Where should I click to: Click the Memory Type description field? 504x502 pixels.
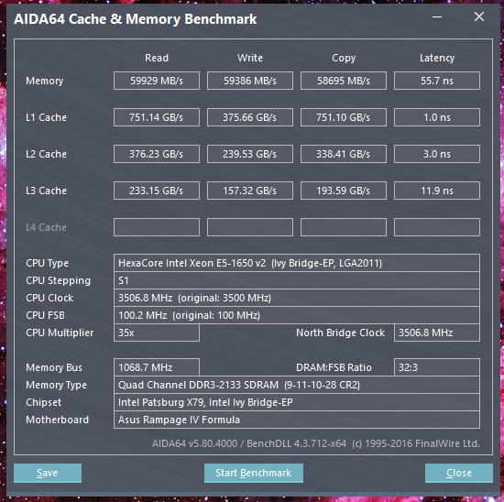pos(297,385)
